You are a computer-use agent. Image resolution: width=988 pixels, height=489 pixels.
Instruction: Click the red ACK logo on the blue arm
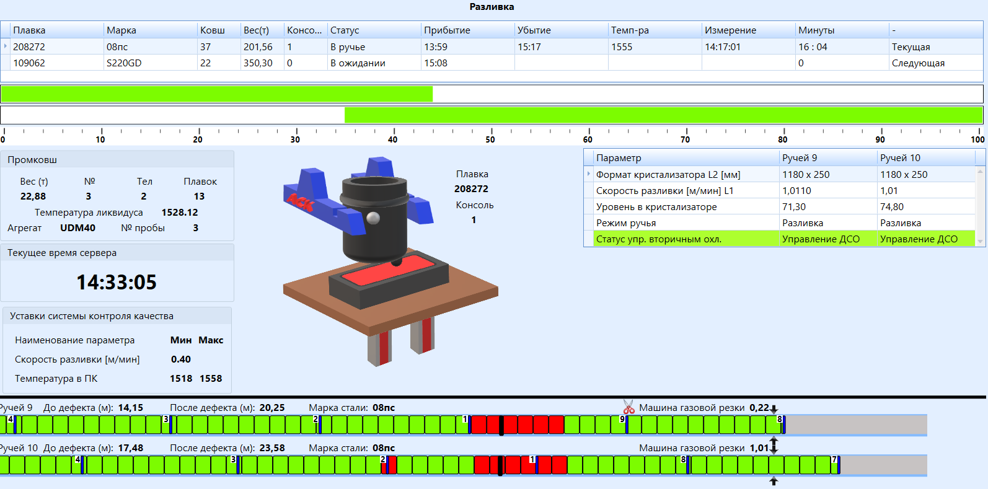click(300, 201)
